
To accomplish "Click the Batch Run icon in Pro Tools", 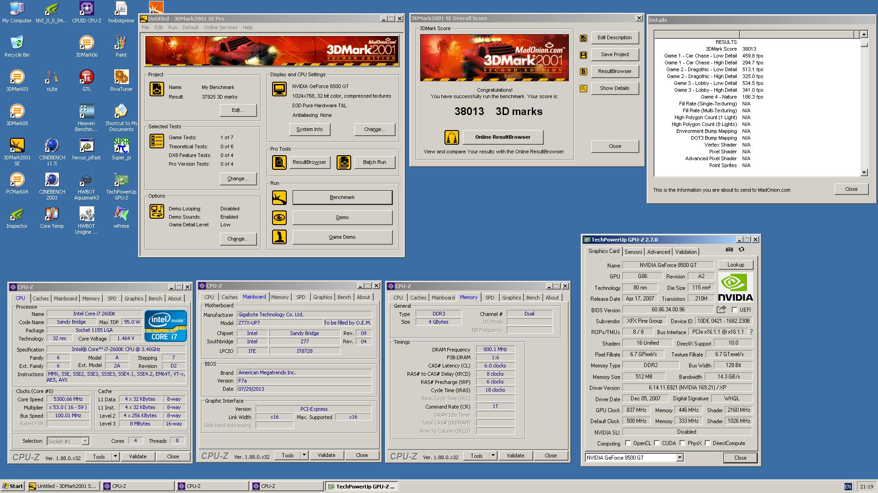I will pyautogui.click(x=344, y=162).
